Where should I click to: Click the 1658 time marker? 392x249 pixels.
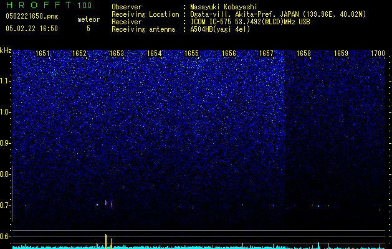point(304,54)
